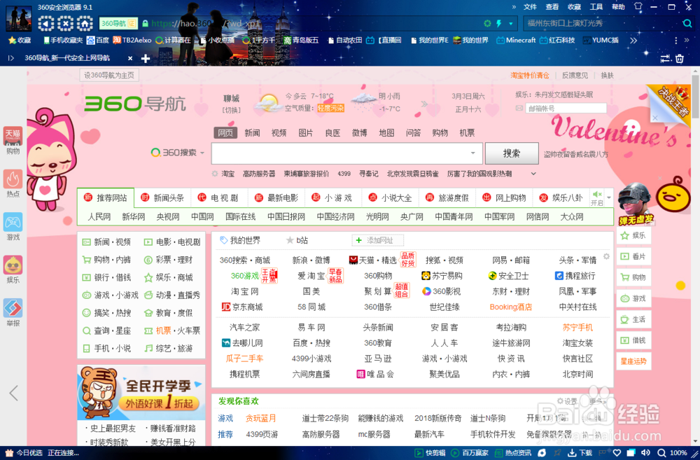Open the 人民网 link
Viewport: 700px width, 460px height.
(99, 216)
